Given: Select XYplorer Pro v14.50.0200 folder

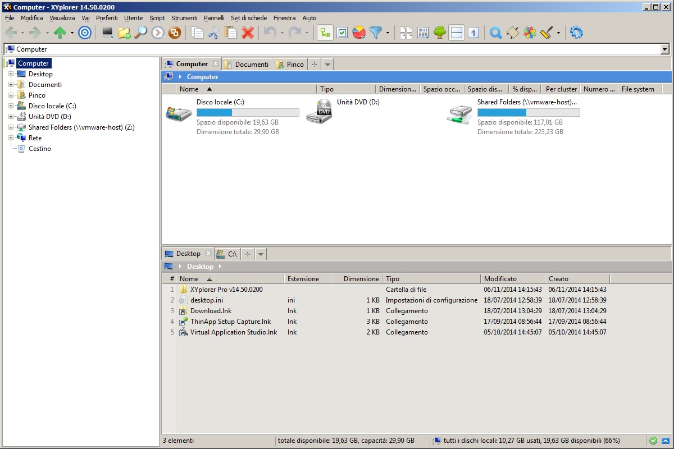Looking at the screenshot, I should coord(226,290).
